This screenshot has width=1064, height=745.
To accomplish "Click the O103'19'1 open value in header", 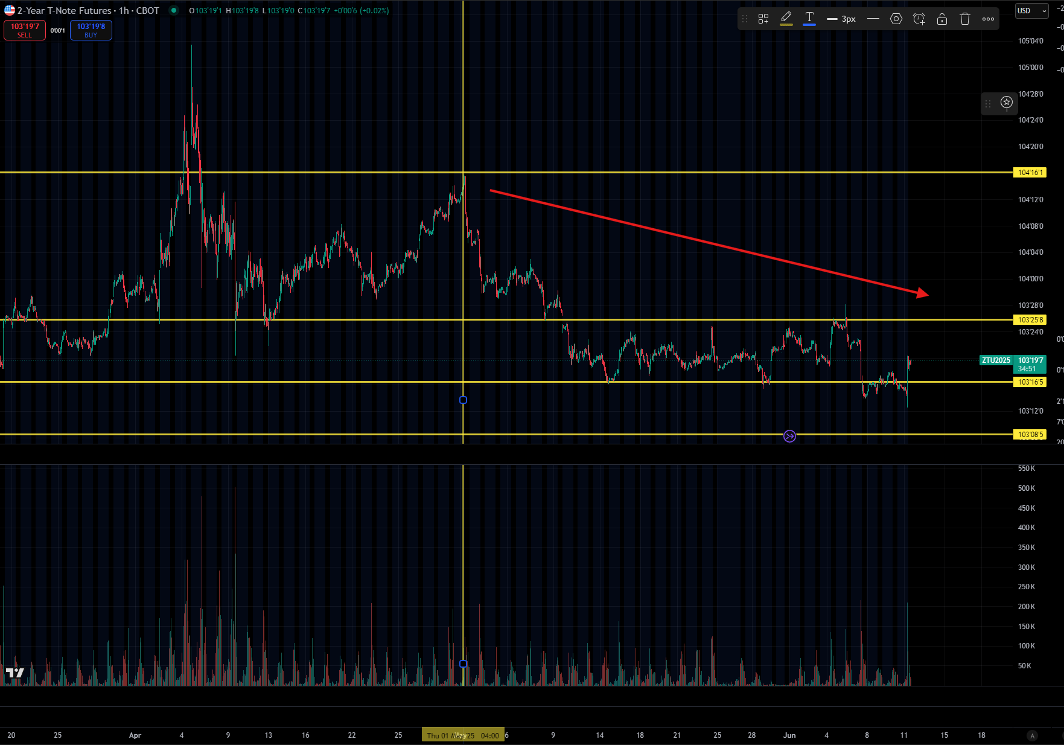I will (x=205, y=11).
